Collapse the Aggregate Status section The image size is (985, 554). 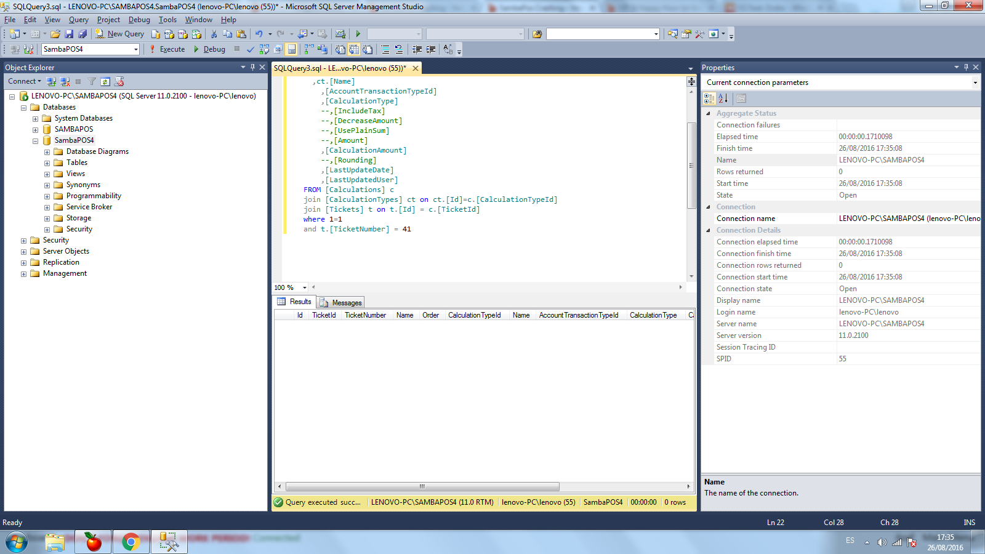coord(708,113)
